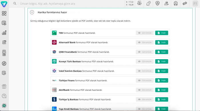The width and height of the screenshot is (200, 111).
Task: Click the Alternatif Bank logo
Action: point(54,42)
